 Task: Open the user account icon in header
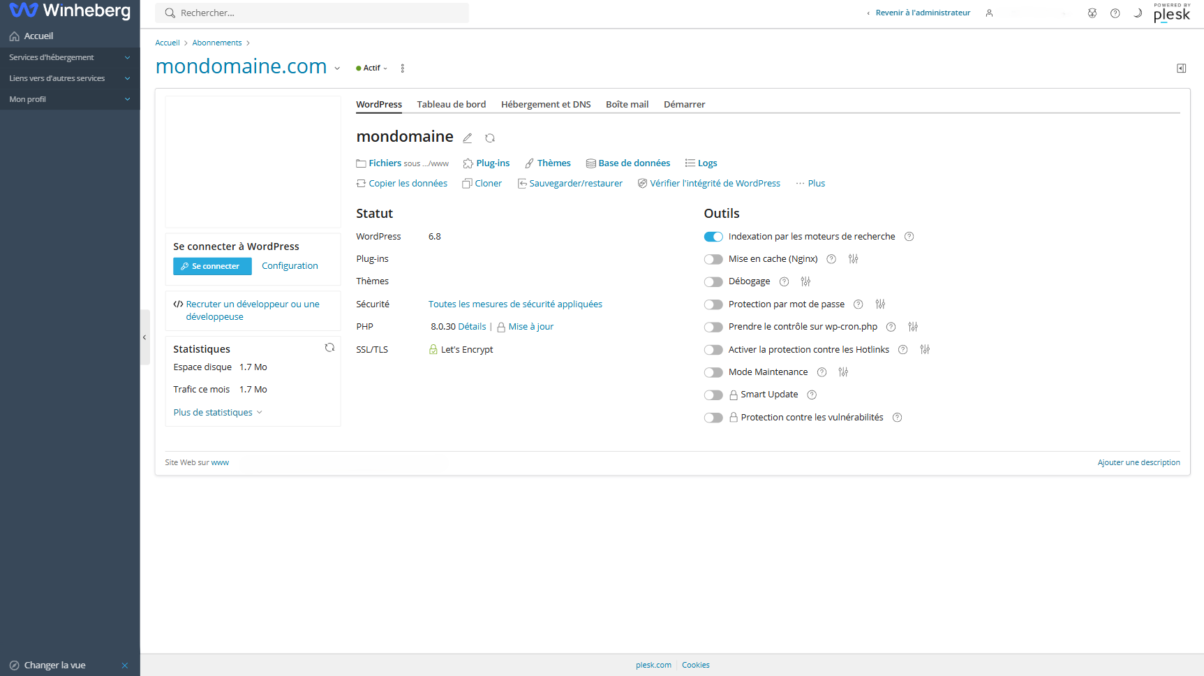click(989, 13)
